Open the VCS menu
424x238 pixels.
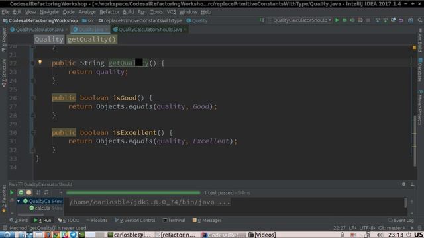(x=171, y=12)
